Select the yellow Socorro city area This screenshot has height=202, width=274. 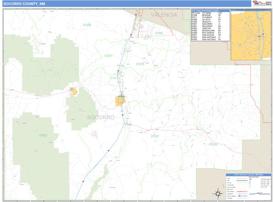121,101
